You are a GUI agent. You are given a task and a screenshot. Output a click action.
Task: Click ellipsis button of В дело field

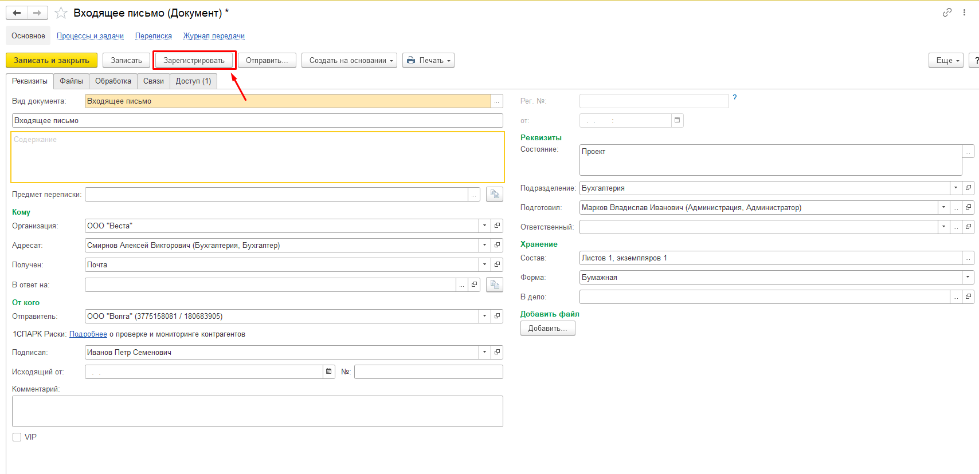pyautogui.click(x=956, y=297)
